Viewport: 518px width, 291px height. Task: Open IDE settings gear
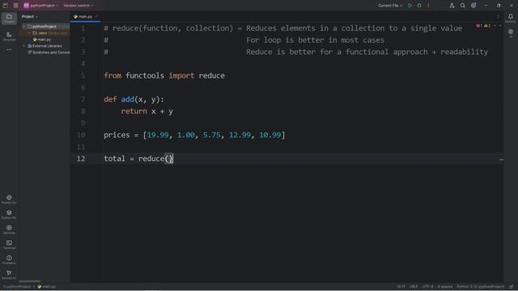click(x=473, y=6)
